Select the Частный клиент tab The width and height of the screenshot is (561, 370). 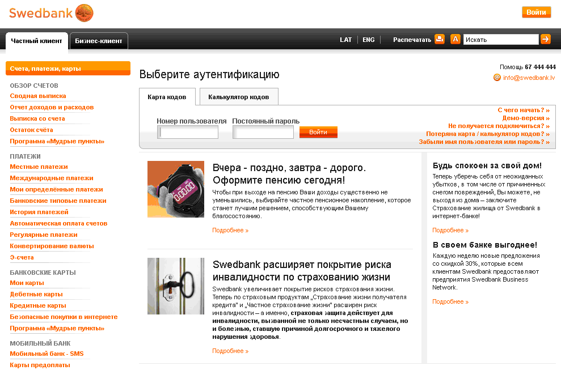[x=36, y=41]
